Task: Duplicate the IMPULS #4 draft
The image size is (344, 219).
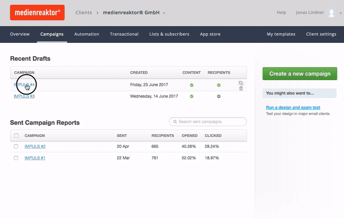Action: coord(241,83)
